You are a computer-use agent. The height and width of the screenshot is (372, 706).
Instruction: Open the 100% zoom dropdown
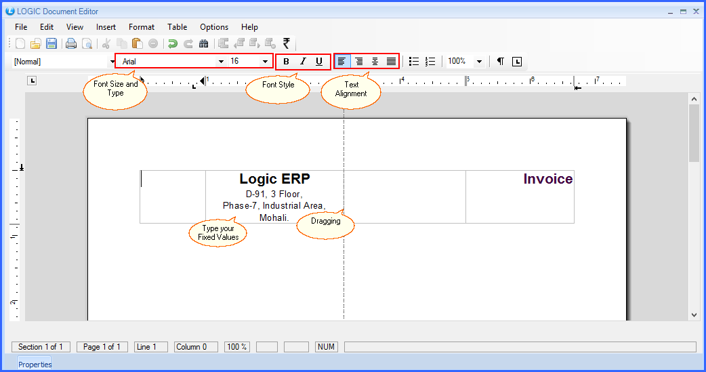click(480, 61)
